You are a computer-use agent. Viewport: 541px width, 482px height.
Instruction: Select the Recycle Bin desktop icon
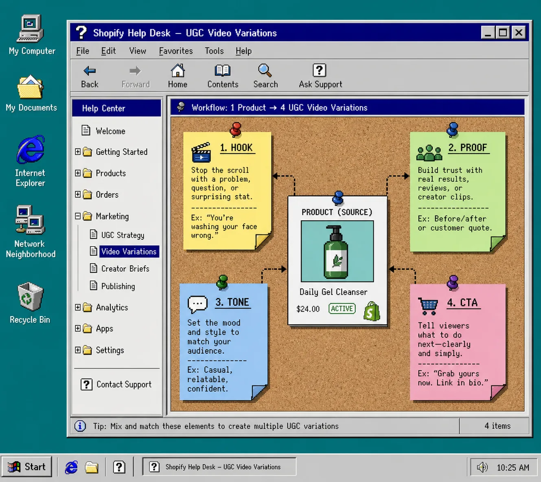pyautogui.click(x=30, y=303)
